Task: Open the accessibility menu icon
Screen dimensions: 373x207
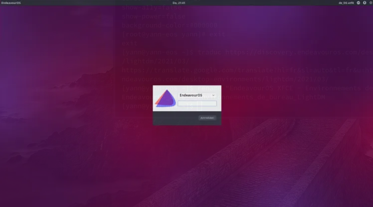Action: point(364,2)
